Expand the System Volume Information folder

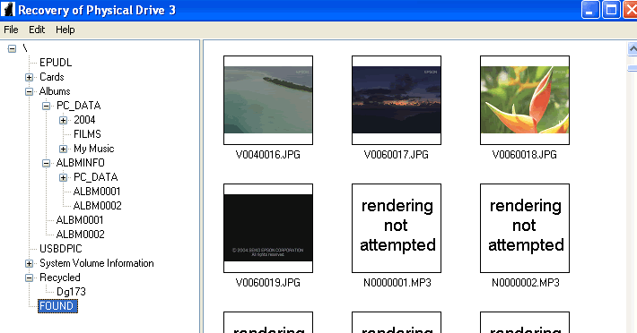click(x=30, y=264)
